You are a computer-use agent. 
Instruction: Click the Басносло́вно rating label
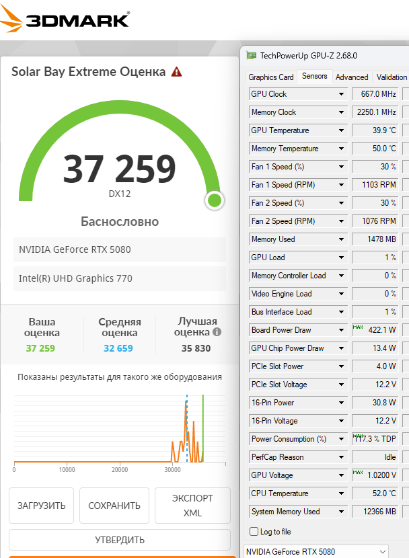click(120, 222)
